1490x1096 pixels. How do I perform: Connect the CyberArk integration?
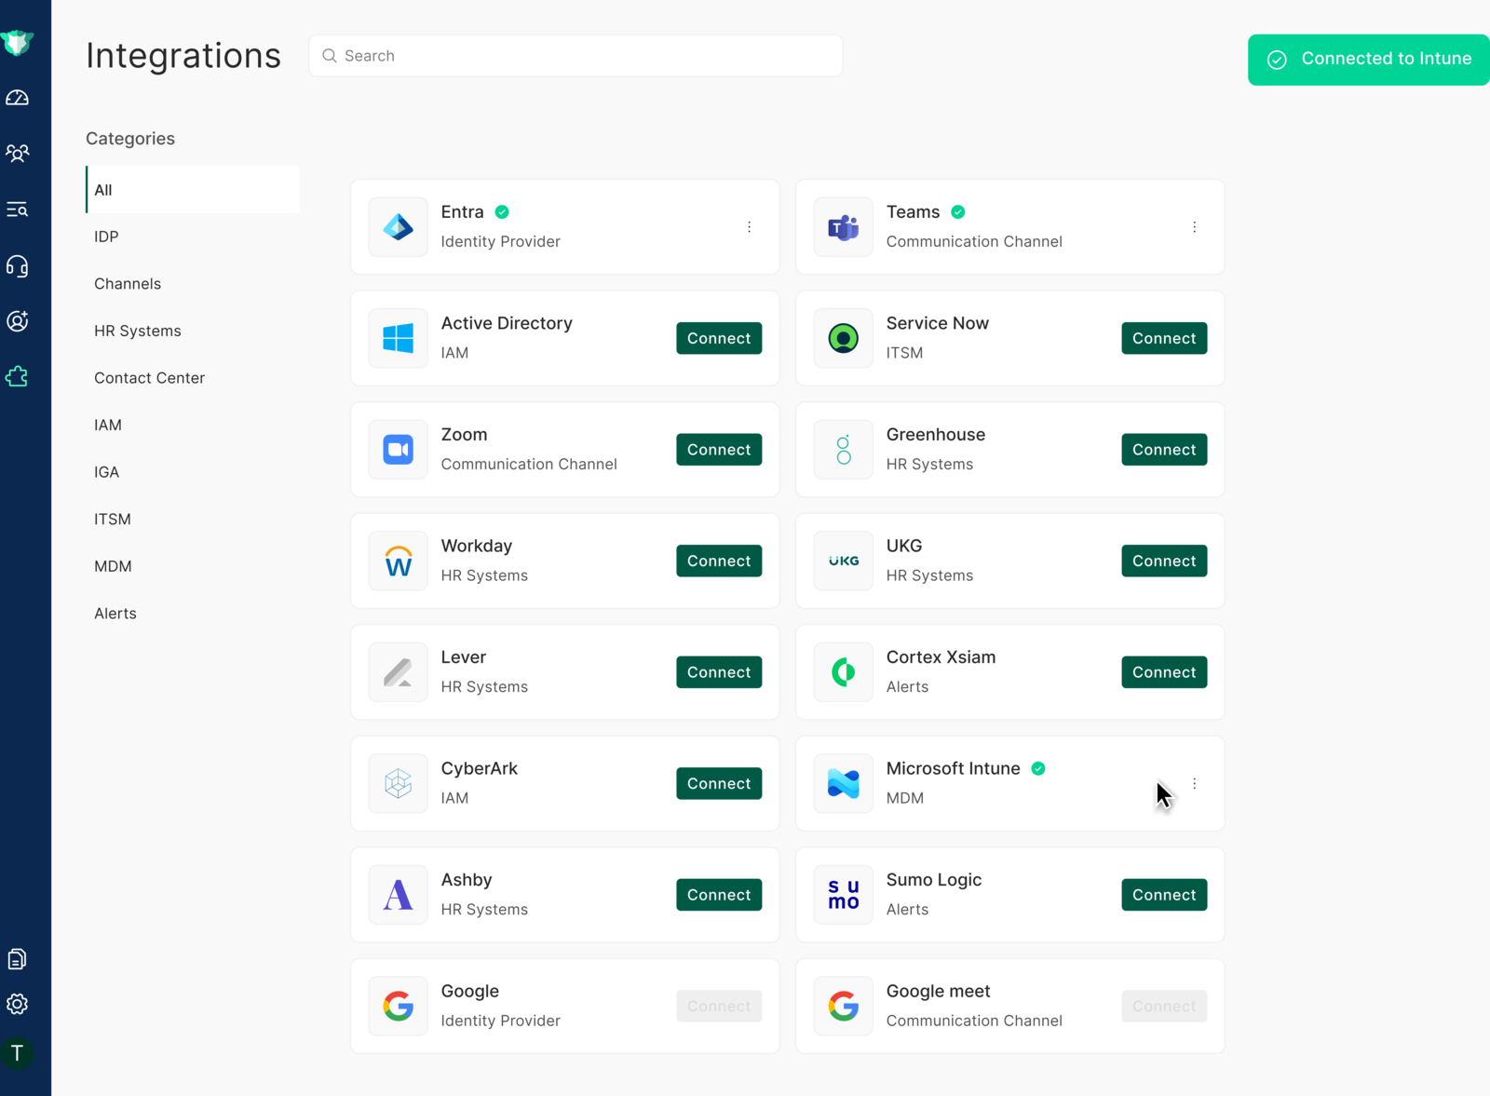(x=719, y=783)
